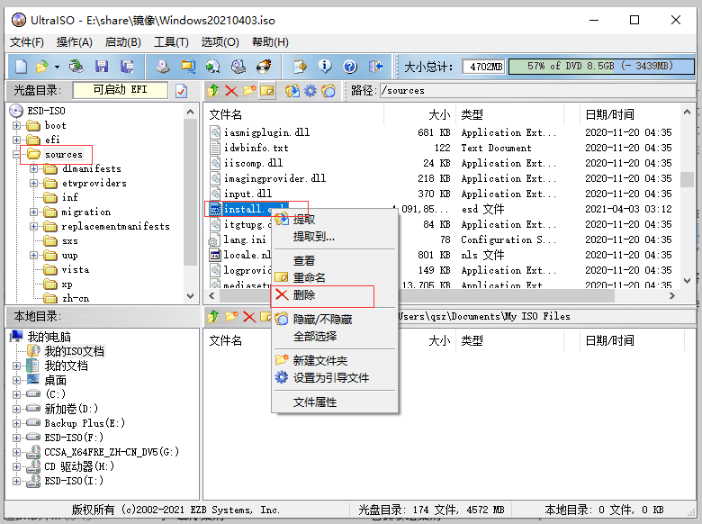Viewport: 702px width, 524px height.
Task: Choose 提取到... from the context menu
Action: 335,237
